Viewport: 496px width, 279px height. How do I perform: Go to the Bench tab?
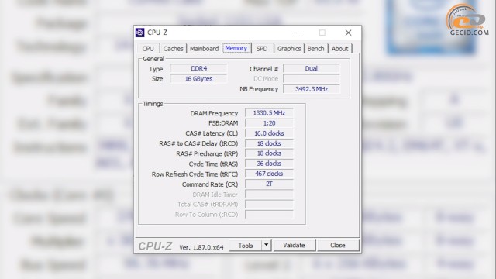[315, 49]
